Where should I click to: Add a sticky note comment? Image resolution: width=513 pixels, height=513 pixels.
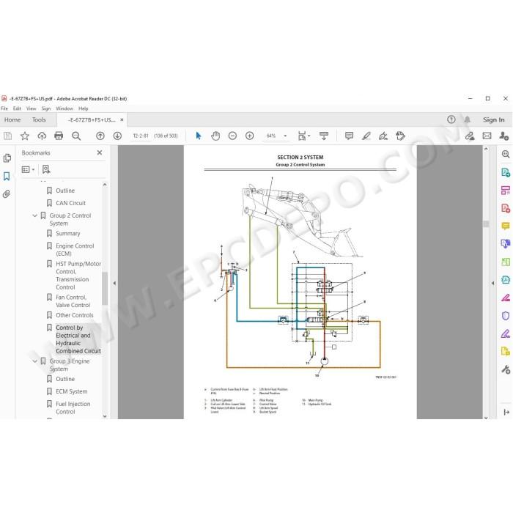(349, 136)
